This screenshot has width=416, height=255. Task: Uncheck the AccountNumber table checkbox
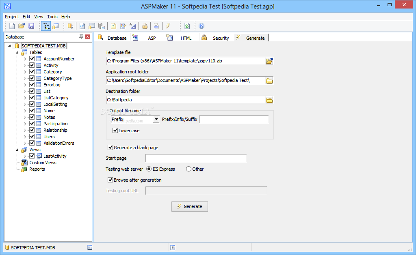pos(32,59)
